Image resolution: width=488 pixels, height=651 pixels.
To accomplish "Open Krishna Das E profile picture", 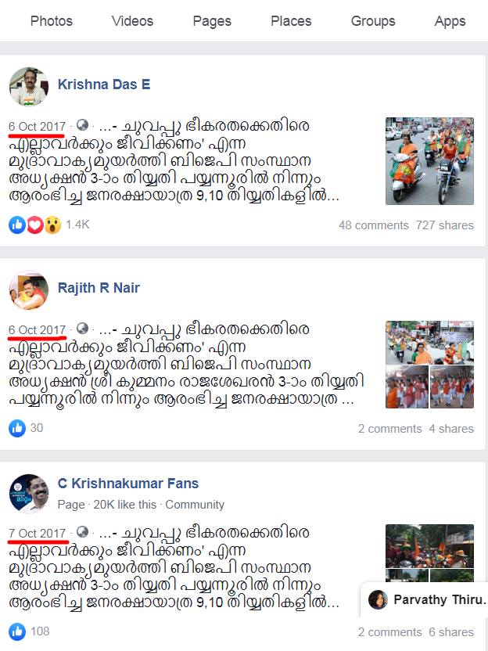I will point(29,86).
